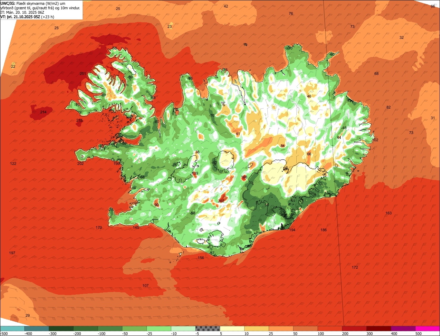Click the inland value 168 in central Iceland

(x=244, y=177)
